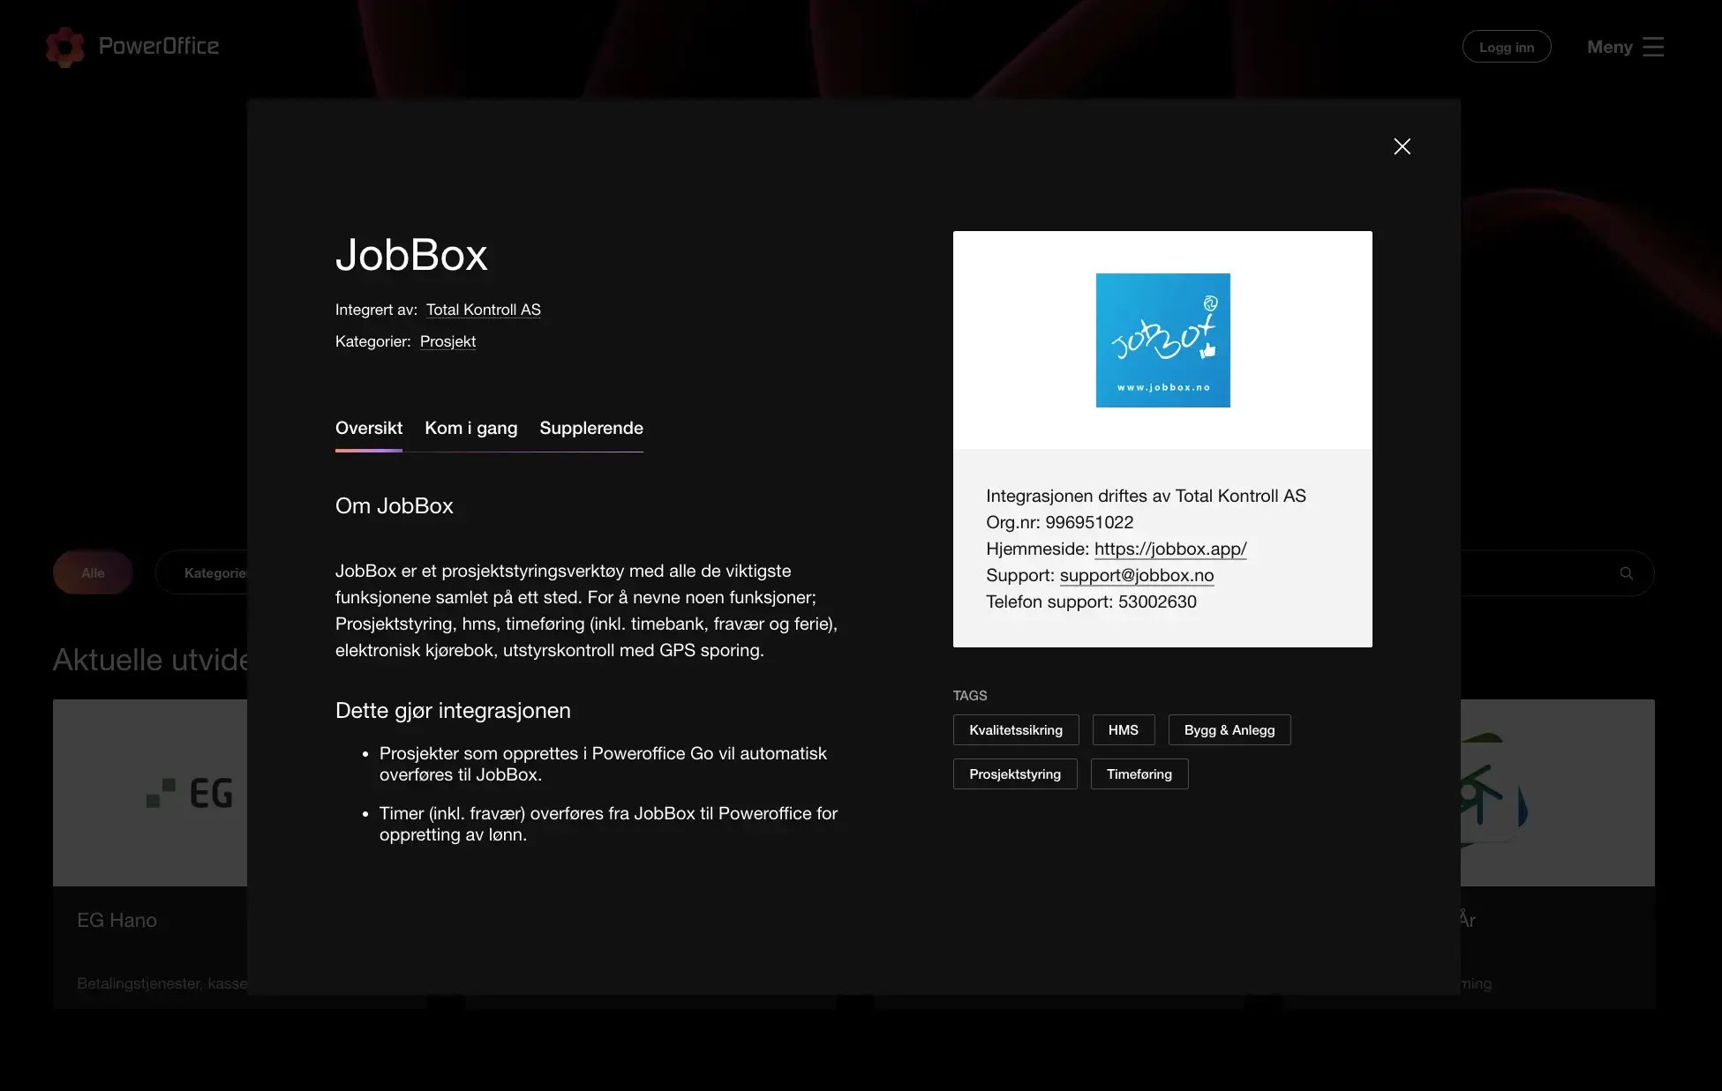The image size is (1722, 1091).
Task: Open the hamburger Meny icon
Action: coord(1653,47)
